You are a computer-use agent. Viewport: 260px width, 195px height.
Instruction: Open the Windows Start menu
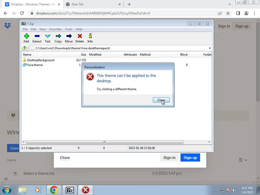[x=7, y=190]
